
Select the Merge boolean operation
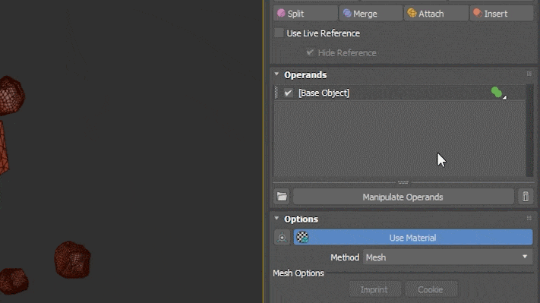click(x=371, y=14)
